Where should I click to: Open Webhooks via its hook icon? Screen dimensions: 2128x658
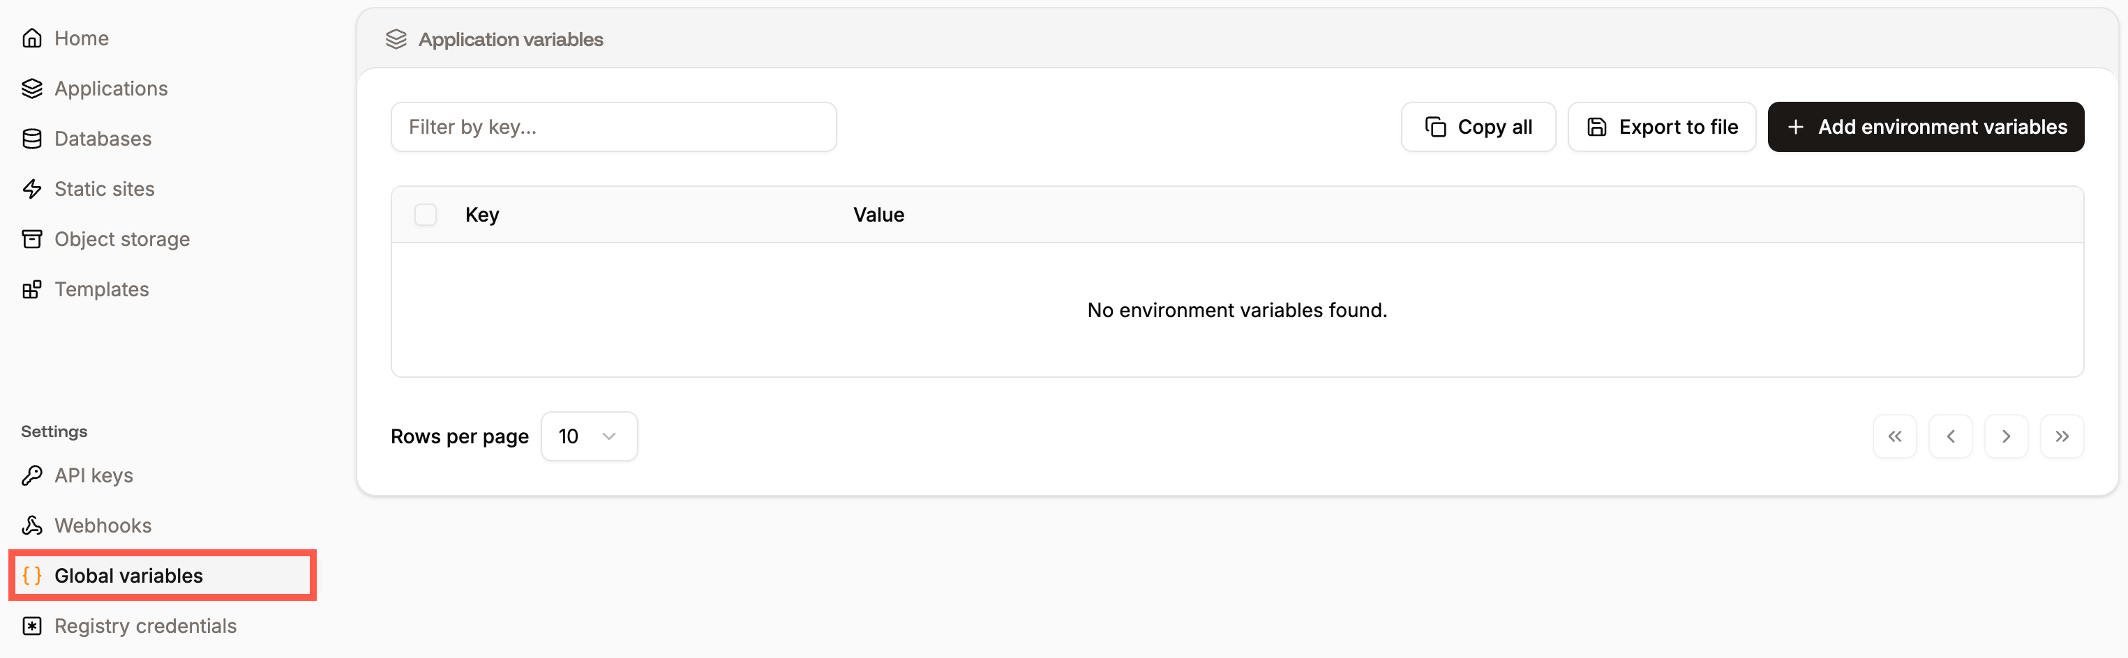click(x=31, y=525)
